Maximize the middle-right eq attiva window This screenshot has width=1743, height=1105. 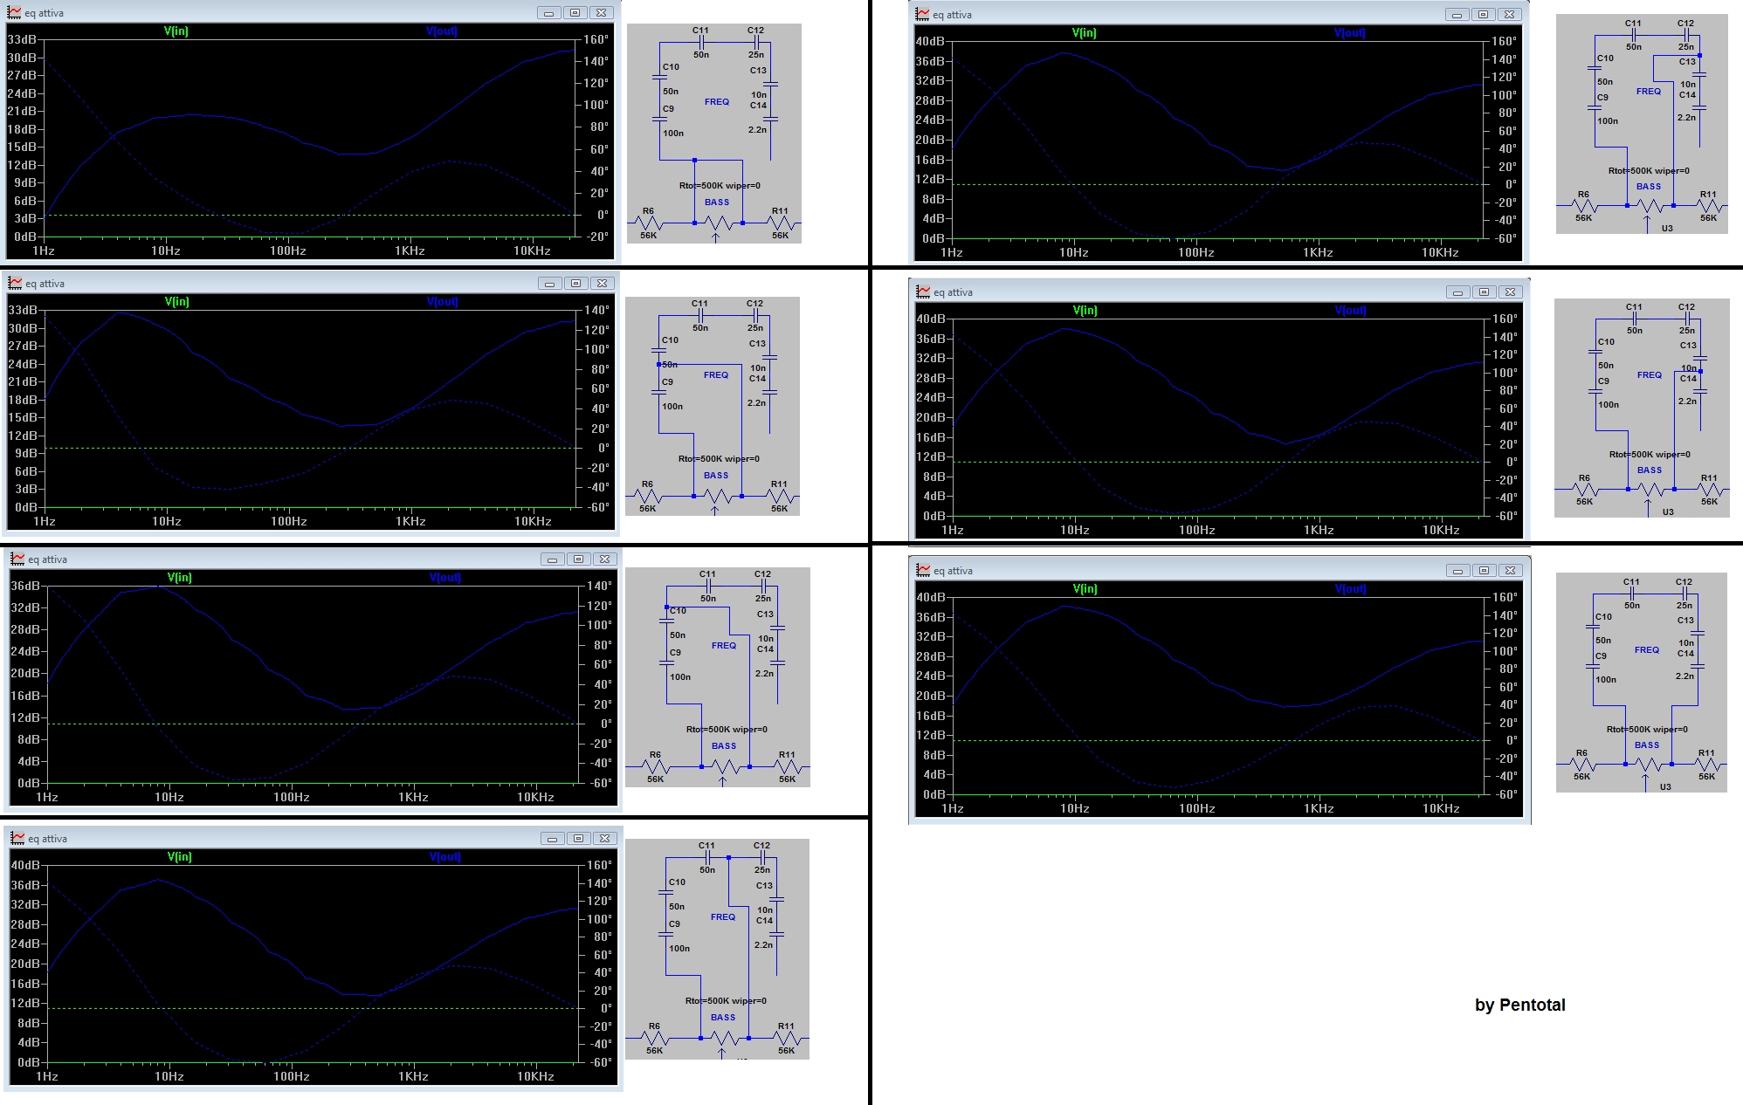[x=1484, y=292]
